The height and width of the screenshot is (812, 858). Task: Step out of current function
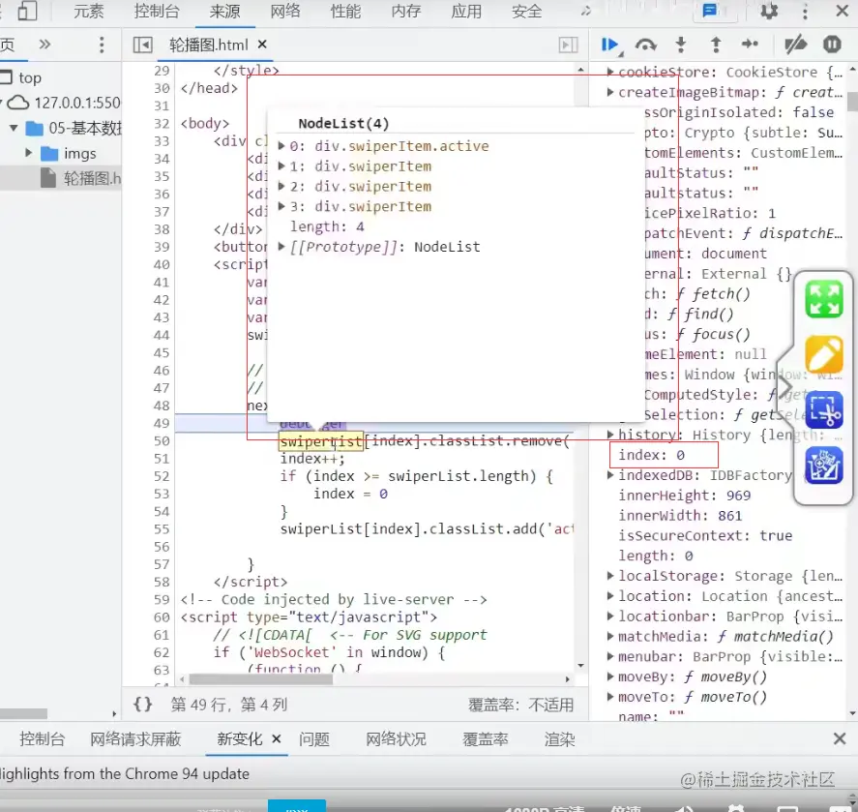point(716,45)
